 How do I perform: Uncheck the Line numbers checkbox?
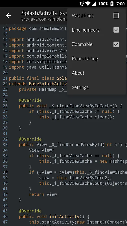(x=116, y=30)
